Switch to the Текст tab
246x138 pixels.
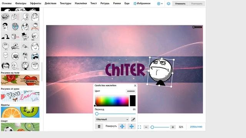94,3
